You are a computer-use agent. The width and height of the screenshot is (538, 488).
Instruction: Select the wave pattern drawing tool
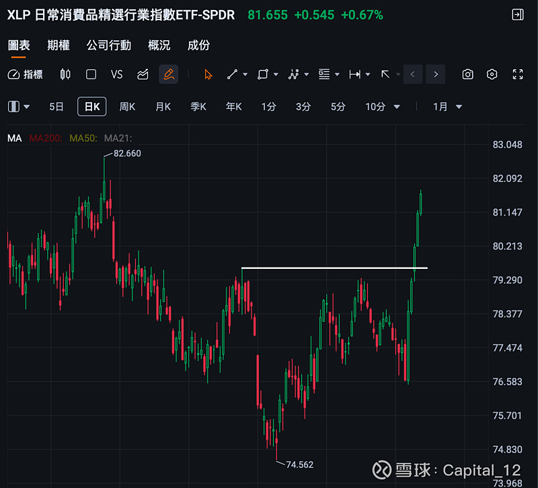293,75
